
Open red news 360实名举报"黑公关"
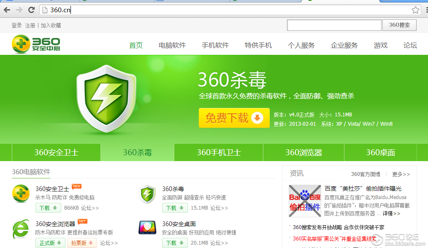coord(334,239)
